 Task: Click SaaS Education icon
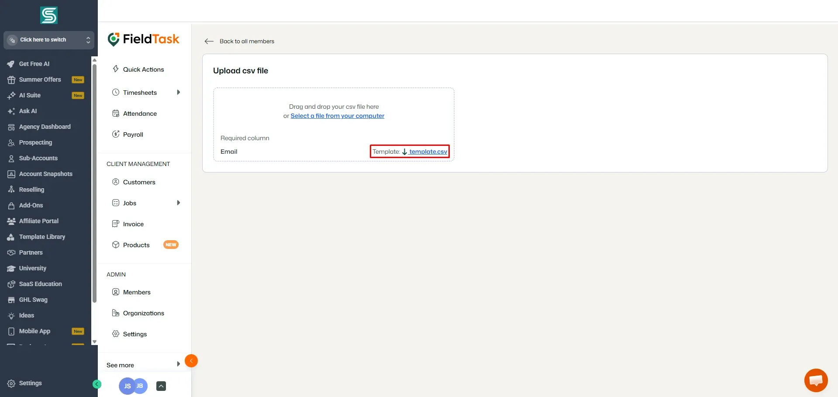pos(11,284)
